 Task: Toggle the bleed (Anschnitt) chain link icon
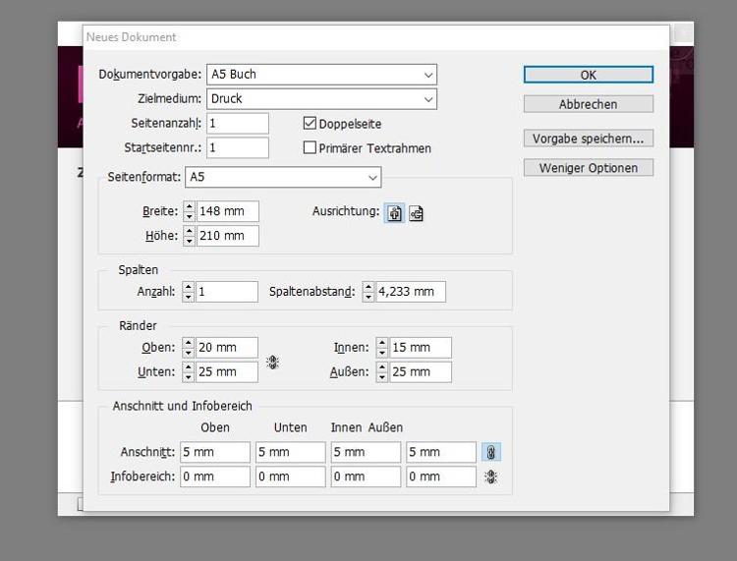[x=491, y=452]
